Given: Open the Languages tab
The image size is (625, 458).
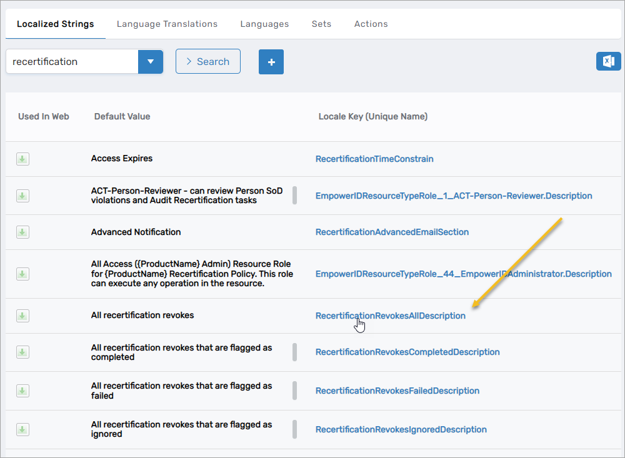Looking at the screenshot, I should click(264, 24).
